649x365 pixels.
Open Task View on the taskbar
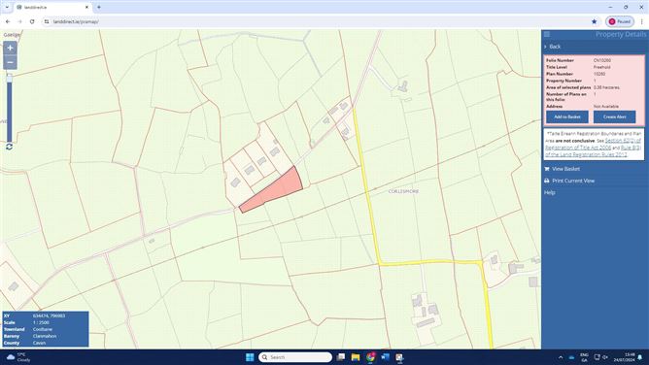pos(341,357)
